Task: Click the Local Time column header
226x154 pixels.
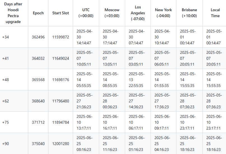Action: [x=215, y=13]
